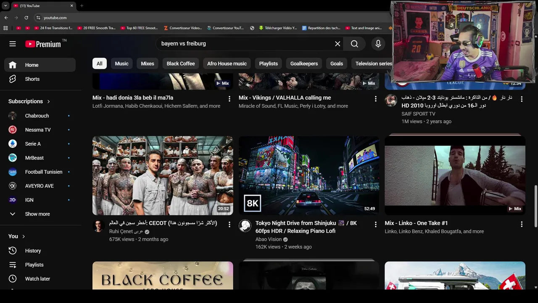538x303 pixels.
Task: Open the three-dot menu for the Vikings VALHALLA mix
Action: point(376,99)
